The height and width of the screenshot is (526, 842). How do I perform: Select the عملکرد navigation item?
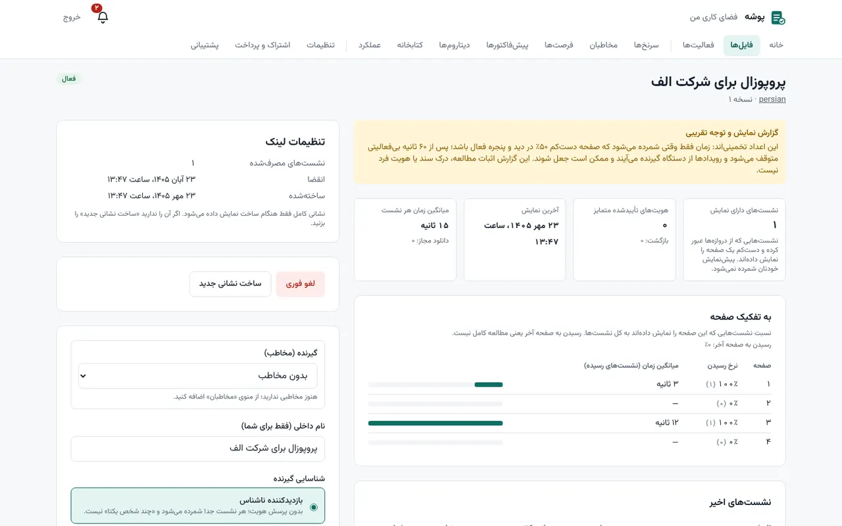[370, 45]
